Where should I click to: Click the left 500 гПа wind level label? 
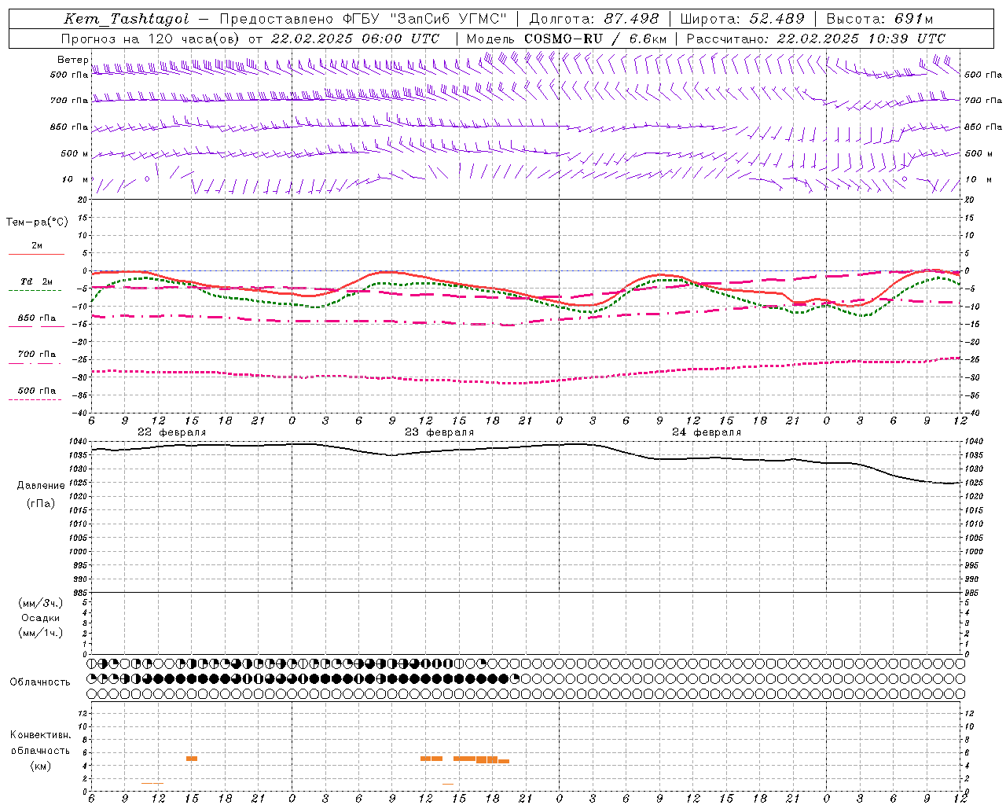pyautogui.click(x=69, y=75)
